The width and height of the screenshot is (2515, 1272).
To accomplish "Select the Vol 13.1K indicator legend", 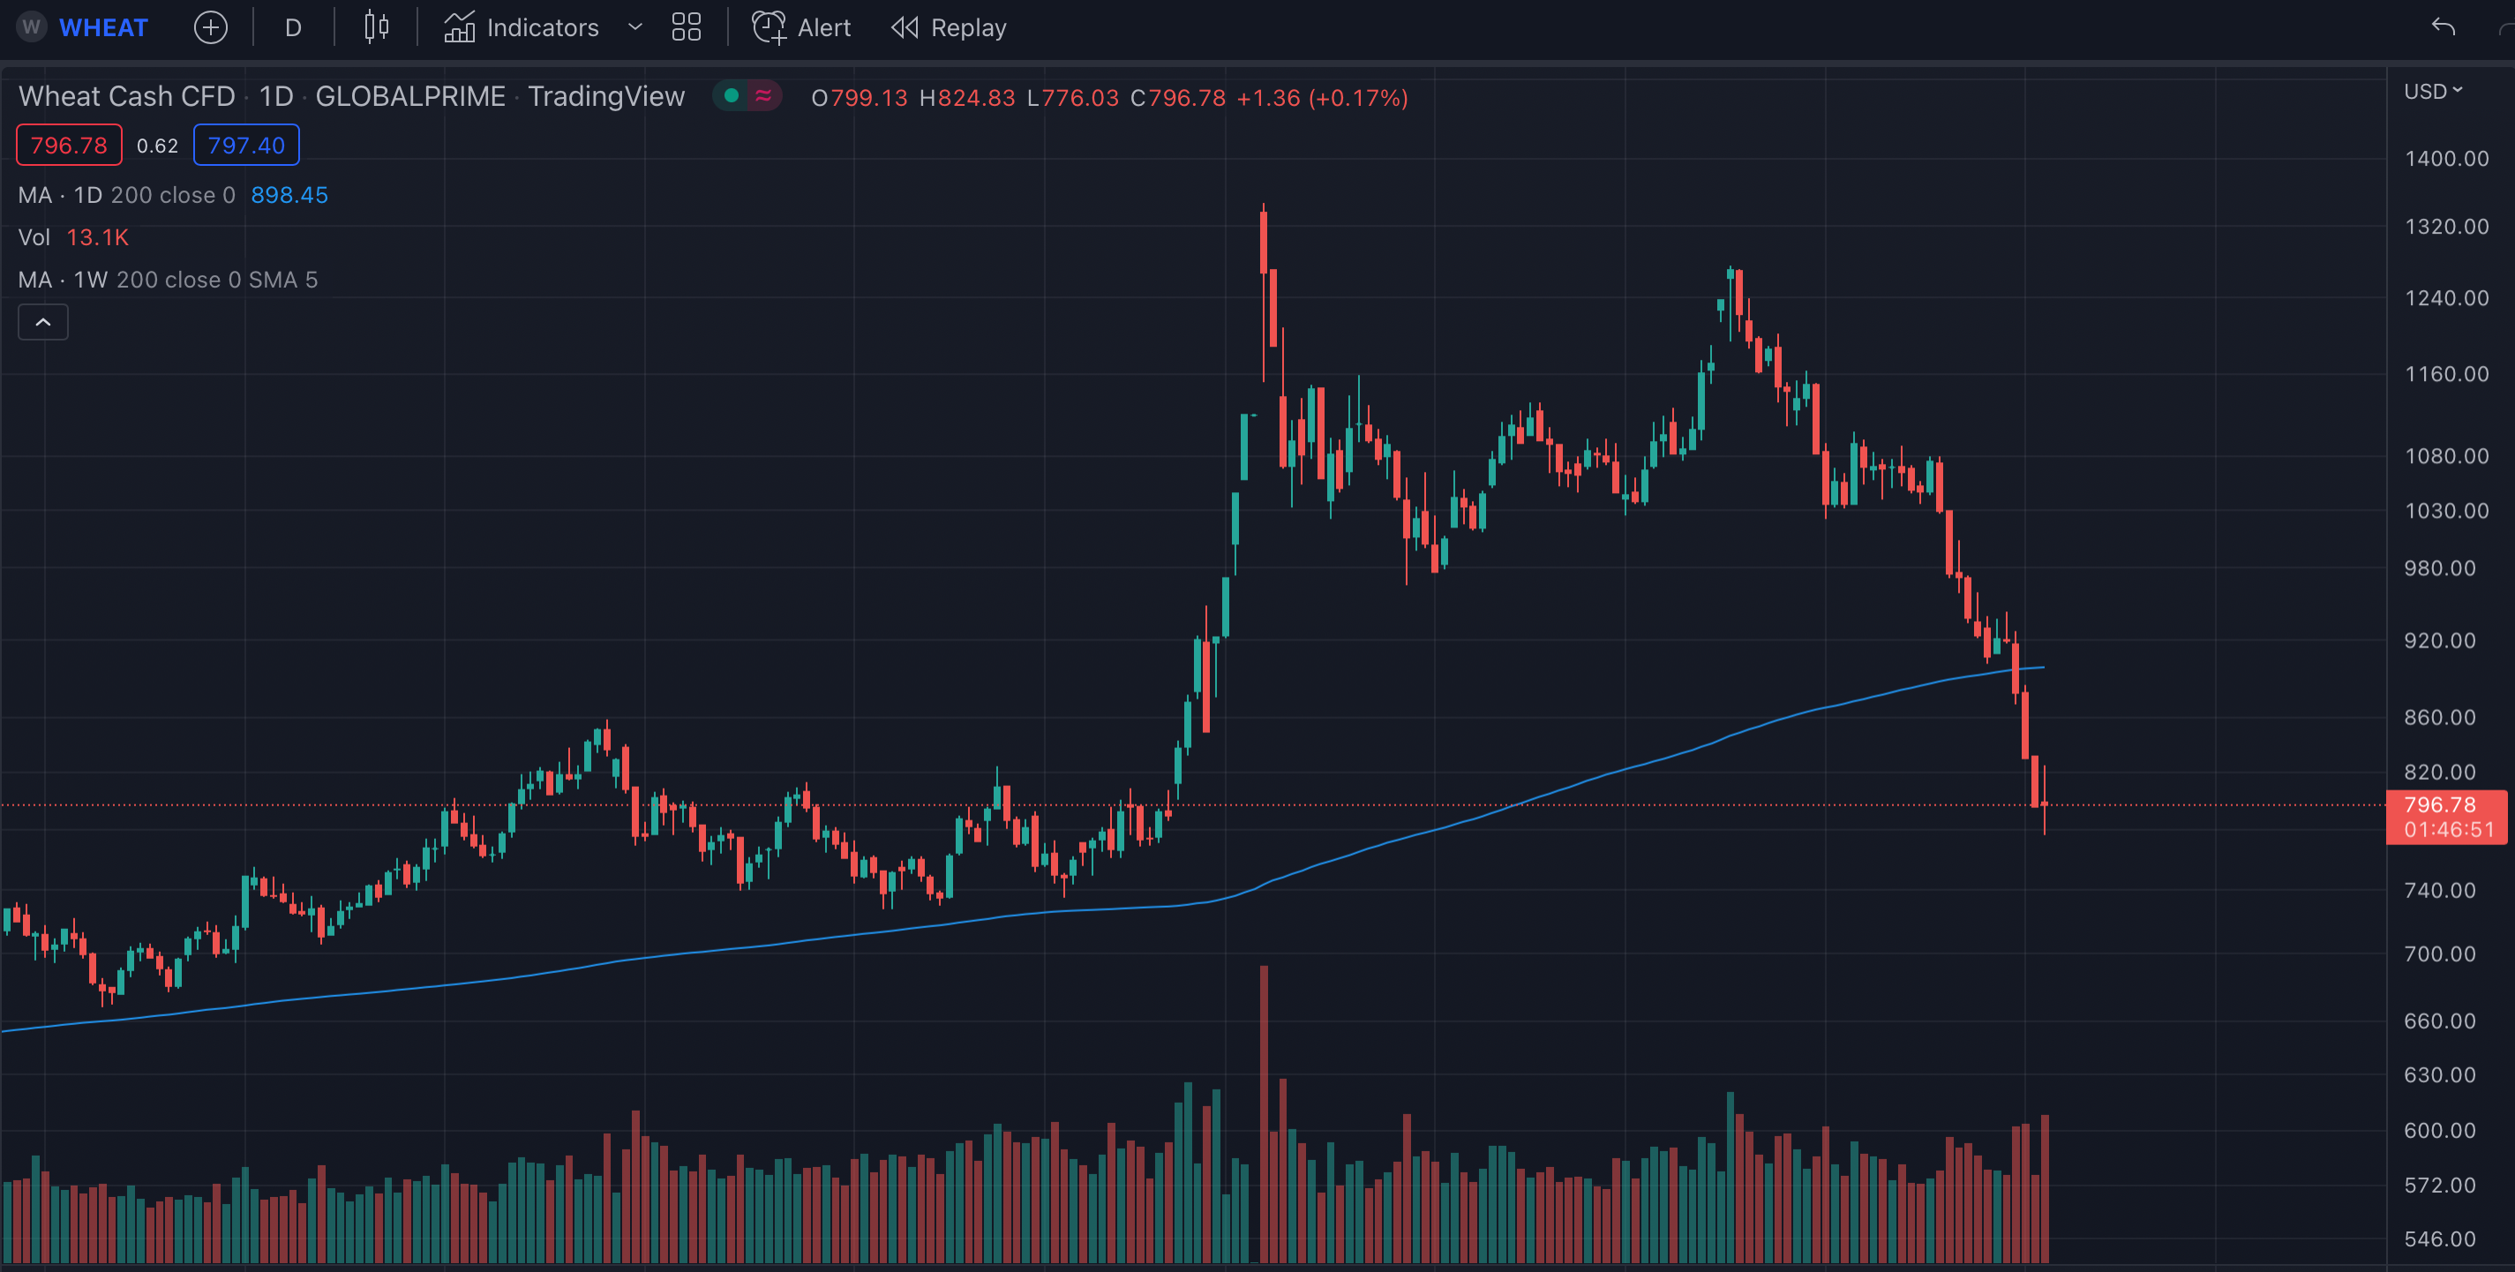I will click(73, 237).
